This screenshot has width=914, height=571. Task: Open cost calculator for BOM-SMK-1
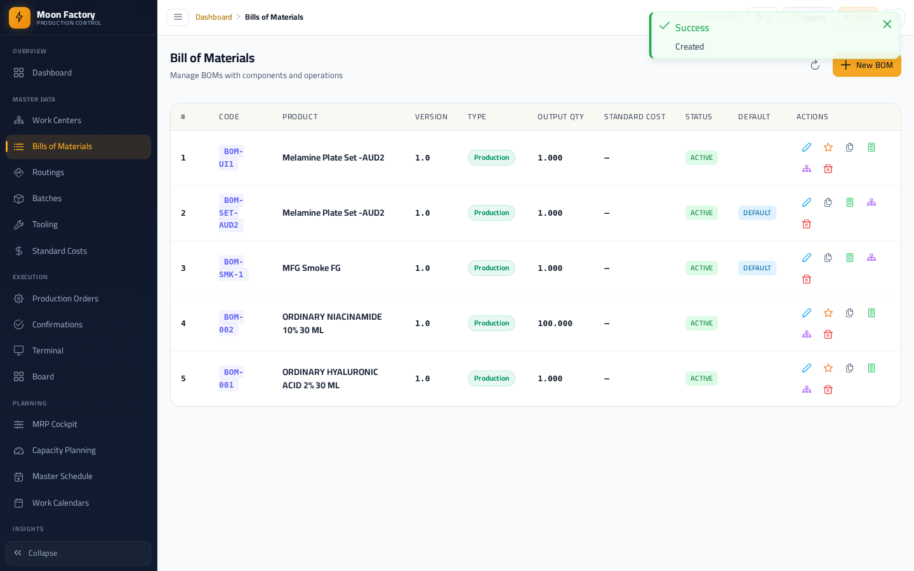[x=850, y=258]
